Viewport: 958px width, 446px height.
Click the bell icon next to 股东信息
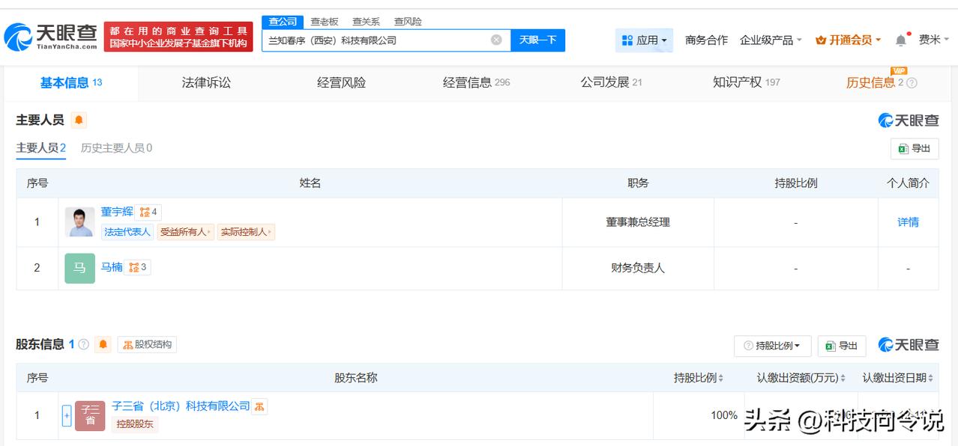coord(103,345)
